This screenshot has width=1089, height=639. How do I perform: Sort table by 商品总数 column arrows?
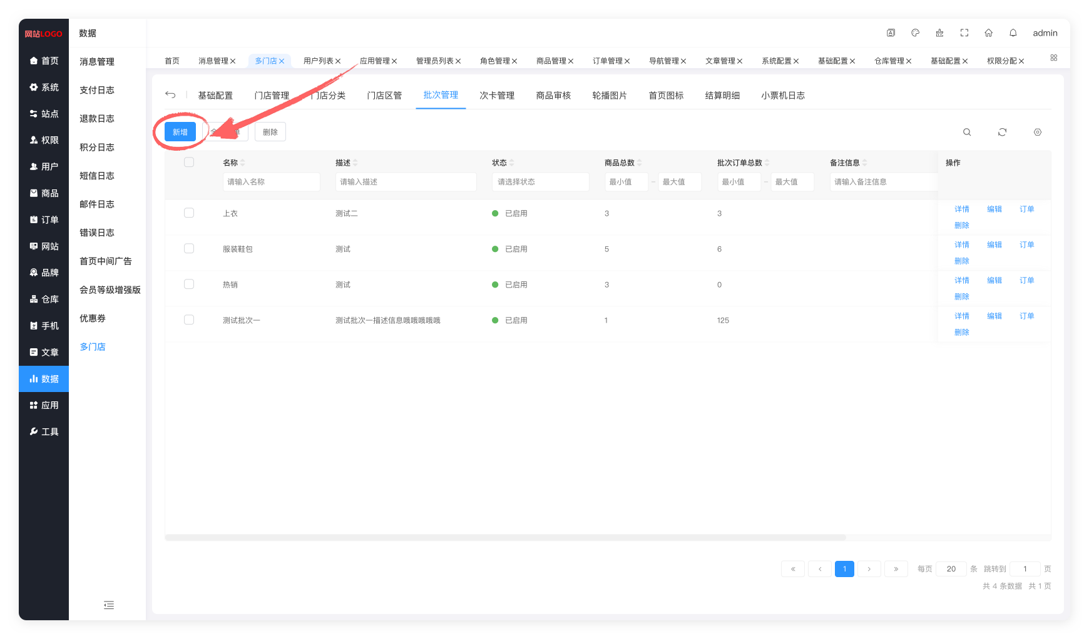tap(639, 163)
